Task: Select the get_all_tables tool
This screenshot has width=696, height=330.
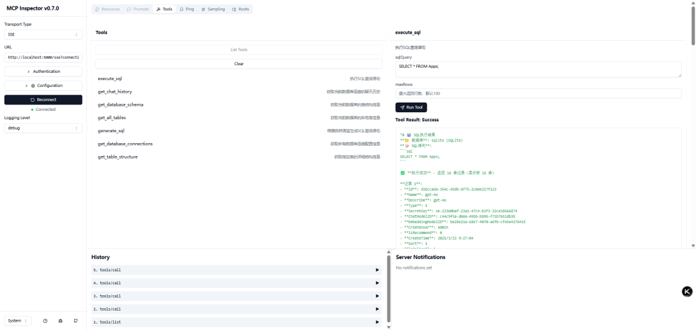Action: click(239, 118)
